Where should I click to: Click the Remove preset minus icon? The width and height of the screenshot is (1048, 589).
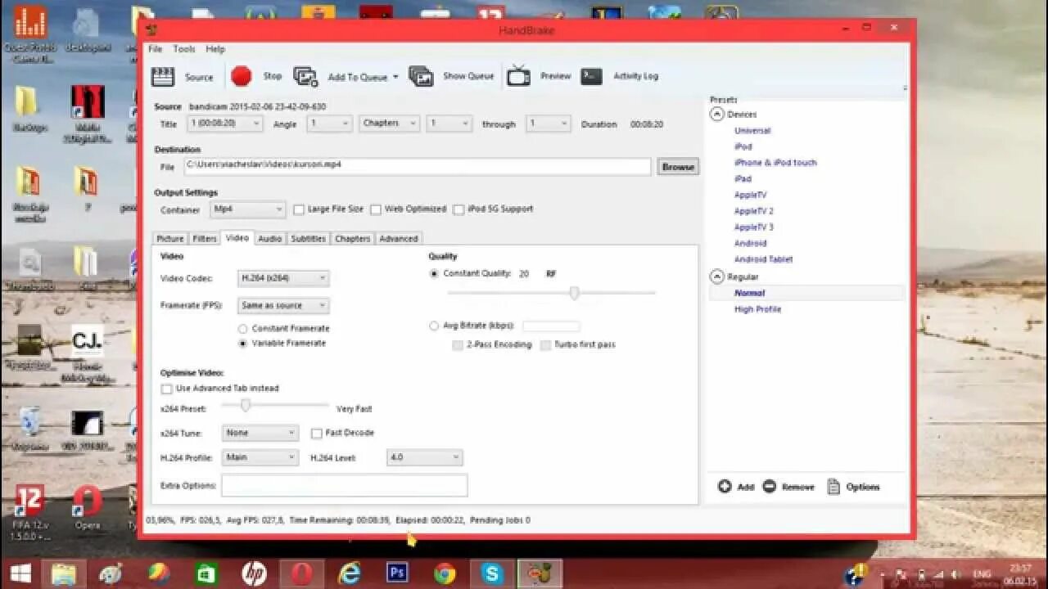point(769,487)
